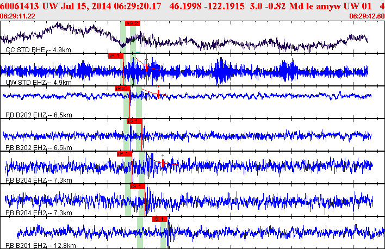385x249 pixels.
Task: Select the CC STD BHE channel label
Action: [38, 49]
